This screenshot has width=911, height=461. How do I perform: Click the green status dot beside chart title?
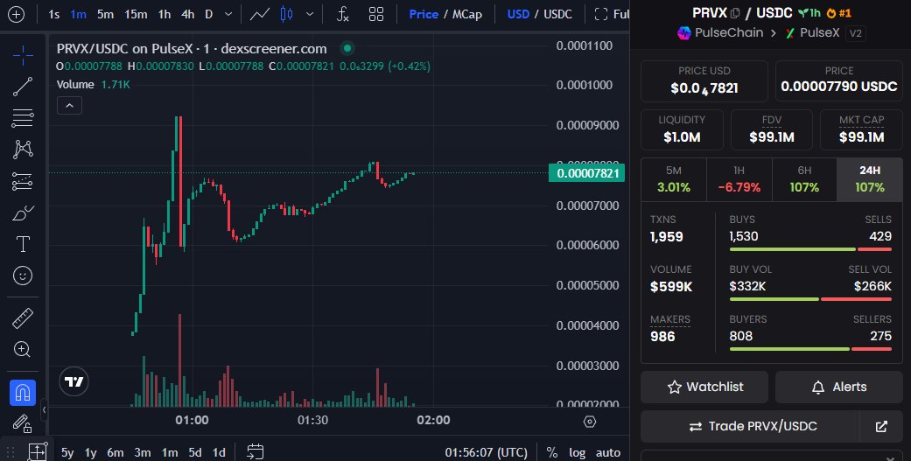pyautogui.click(x=347, y=48)
